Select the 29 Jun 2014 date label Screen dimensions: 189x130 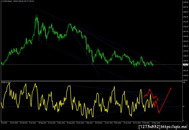point(127,123)
